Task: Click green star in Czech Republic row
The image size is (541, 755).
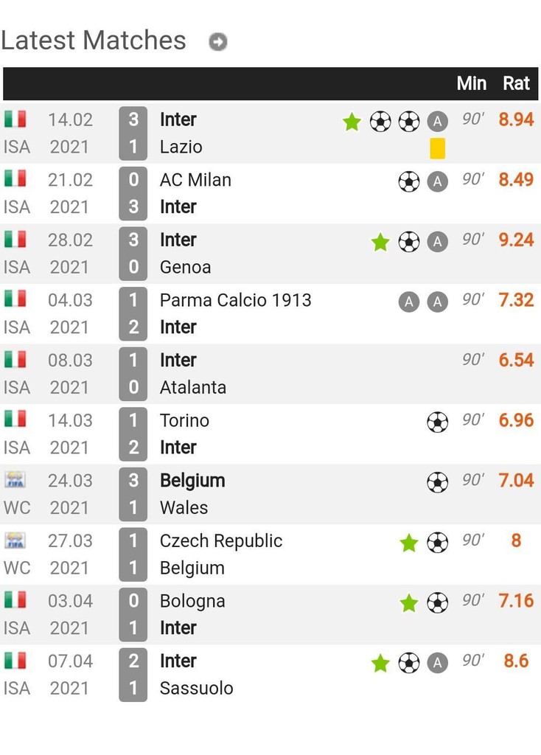Action: click(x=408, y=543)
